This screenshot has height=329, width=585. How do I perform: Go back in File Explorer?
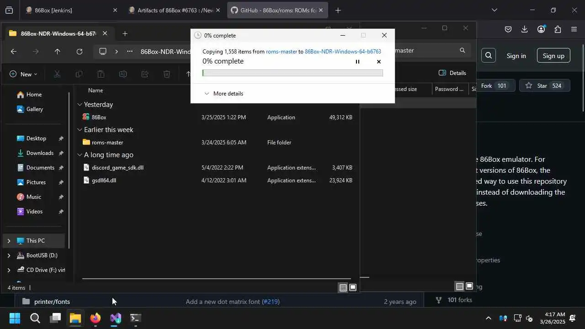pos(14,52)
